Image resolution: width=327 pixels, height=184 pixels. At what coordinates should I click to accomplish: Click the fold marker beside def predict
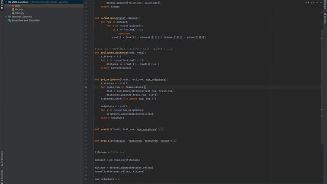[94, 129]
